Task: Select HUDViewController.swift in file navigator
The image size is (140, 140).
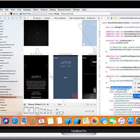Action: 11,97
